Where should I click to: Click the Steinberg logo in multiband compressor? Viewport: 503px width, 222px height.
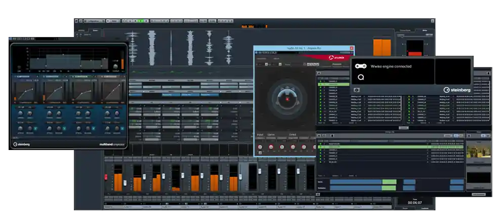21,144
